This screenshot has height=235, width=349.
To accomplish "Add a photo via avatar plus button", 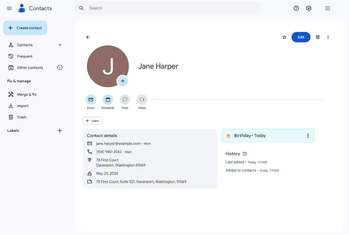I will pos(123,81).
